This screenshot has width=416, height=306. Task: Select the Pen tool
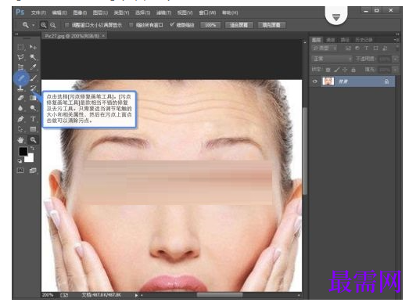click(20, 119)
